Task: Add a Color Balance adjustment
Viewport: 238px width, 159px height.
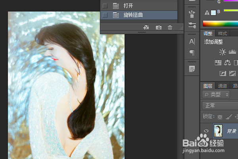Action: pyautogui.click(x=227, y=62)
